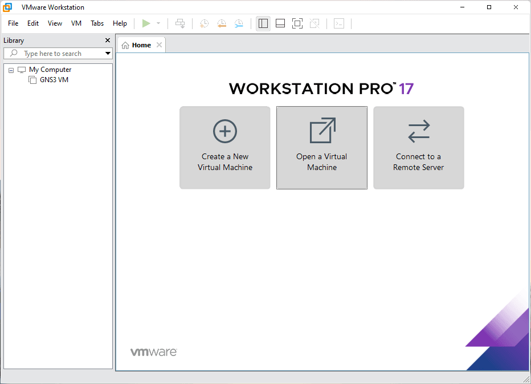The width and height of the screenshot is (531, 384).
Task: Click the take snapshot icon
Action: [204, 23]
